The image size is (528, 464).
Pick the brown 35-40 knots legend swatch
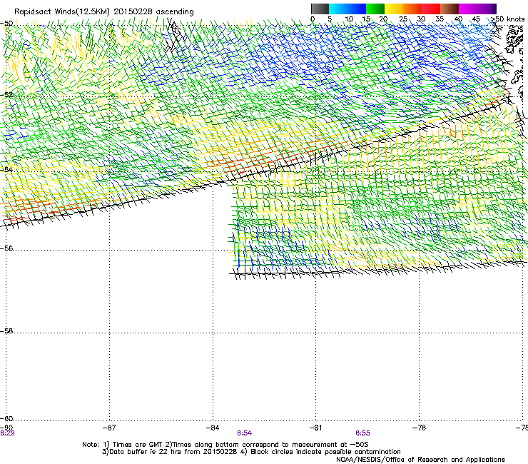[x=450, y=9]
